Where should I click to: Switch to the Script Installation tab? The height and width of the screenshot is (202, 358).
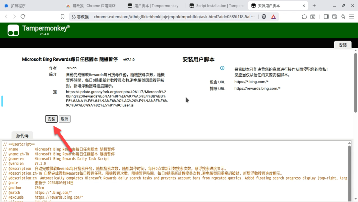[x=216, y=6]
